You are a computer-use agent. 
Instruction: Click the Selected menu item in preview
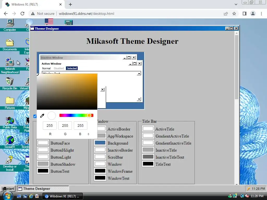(x=72, y=68)
